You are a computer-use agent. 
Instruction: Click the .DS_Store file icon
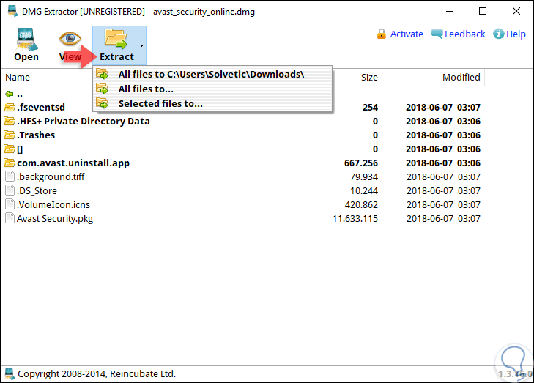click(10, 190)
